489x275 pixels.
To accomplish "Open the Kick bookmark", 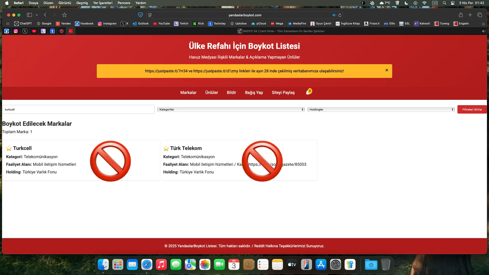I will coord(198,23).
